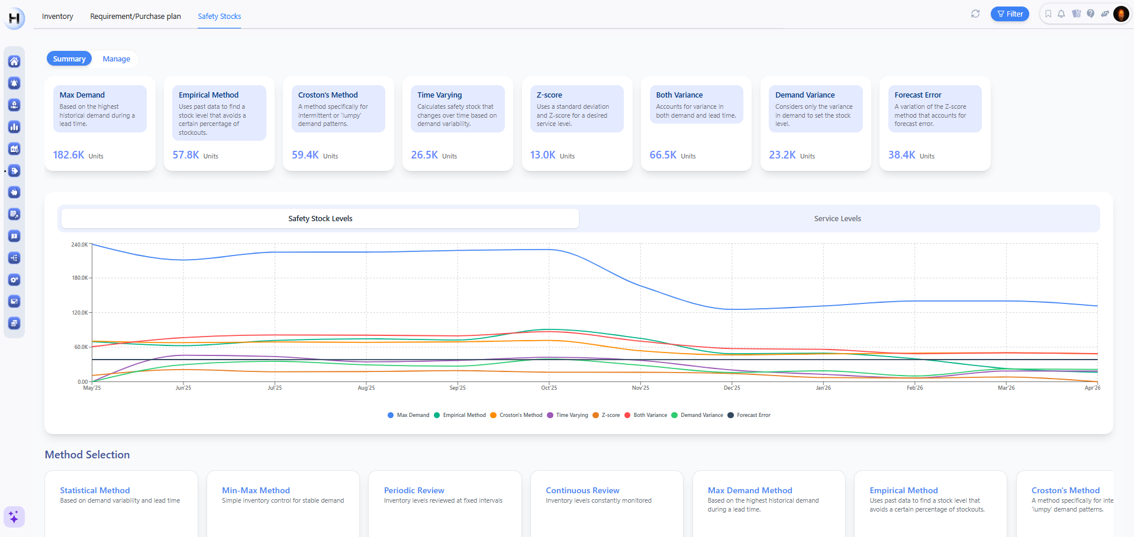Click the refresh icon in top bar

tap(975, 14)
